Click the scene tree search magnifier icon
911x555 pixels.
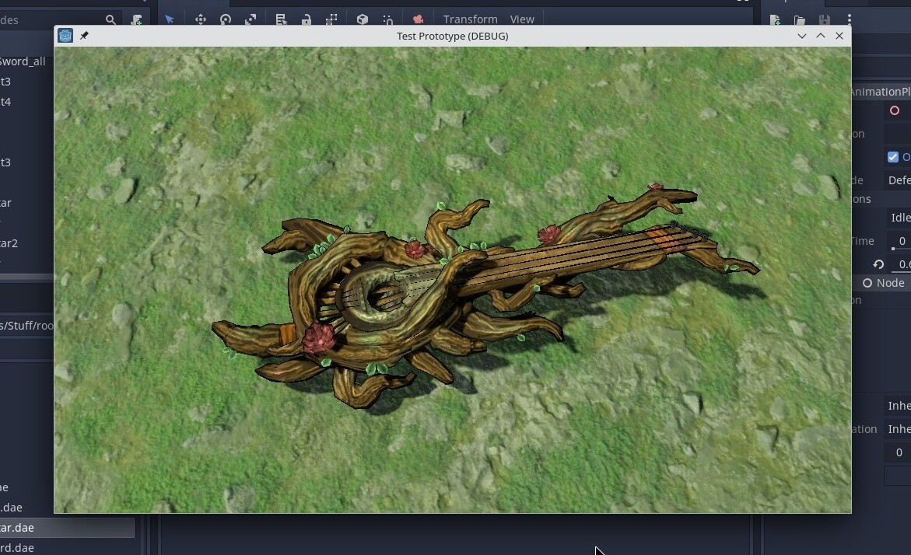pyautogui.click(x=110, y=19)
